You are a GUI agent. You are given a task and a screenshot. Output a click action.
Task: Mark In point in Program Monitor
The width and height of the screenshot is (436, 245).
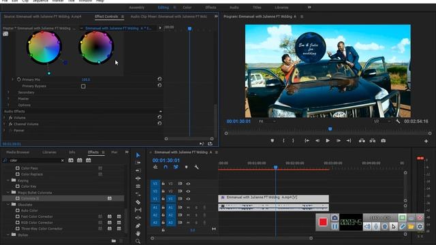click(x=283, y=141)
